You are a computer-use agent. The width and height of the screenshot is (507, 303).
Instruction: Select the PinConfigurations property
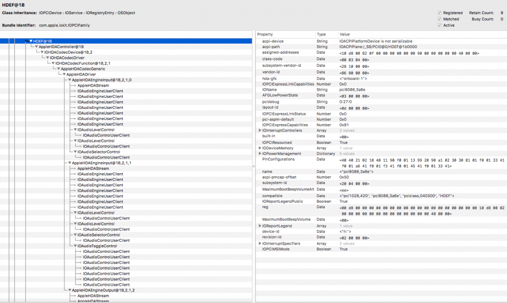click(381, 163)
